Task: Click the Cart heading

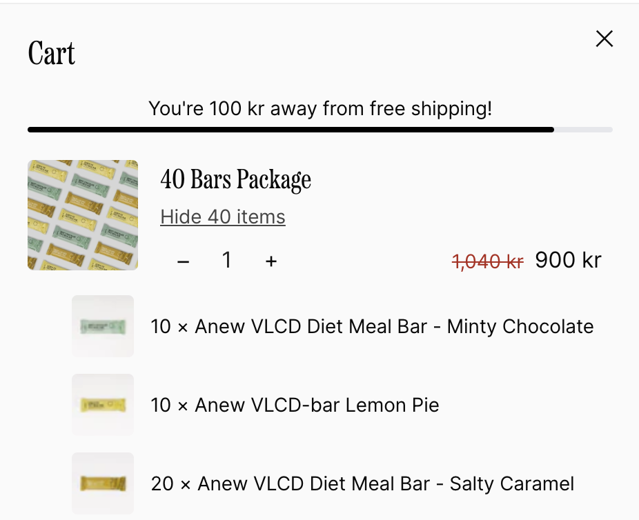Action: point(51,53)
